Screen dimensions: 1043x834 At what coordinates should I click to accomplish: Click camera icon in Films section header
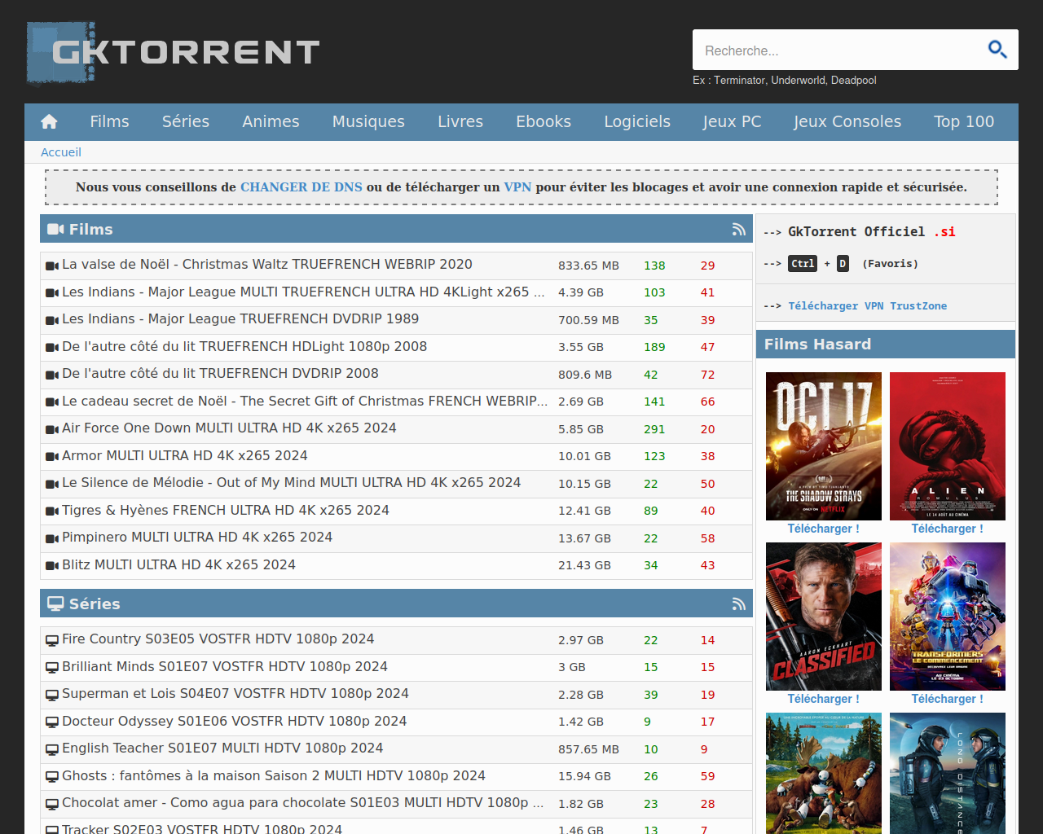(x=55, y=230)
